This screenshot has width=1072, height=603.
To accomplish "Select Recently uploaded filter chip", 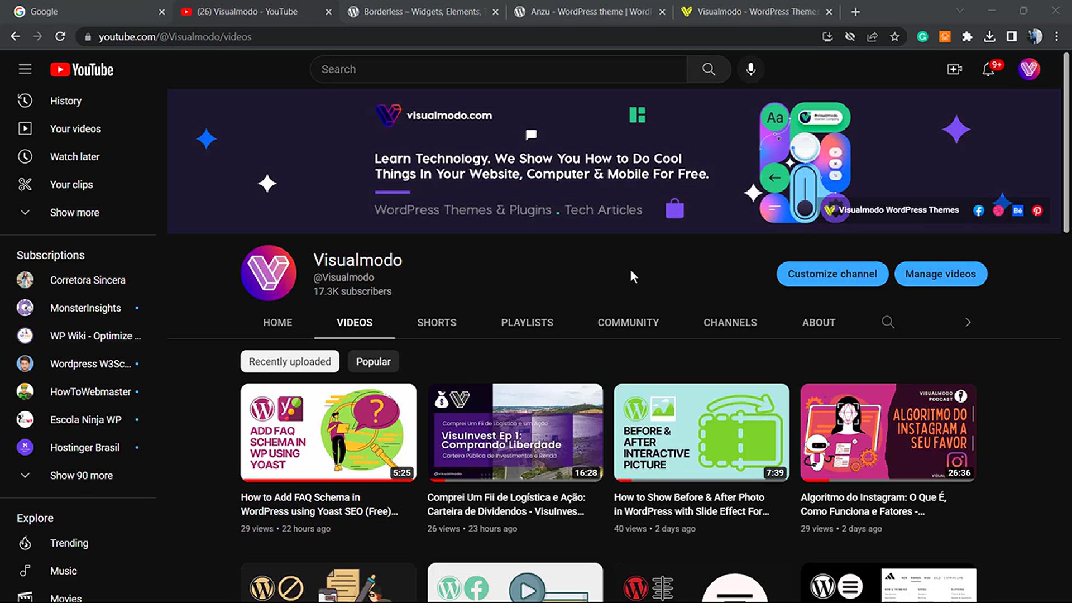I will point(290,361).
